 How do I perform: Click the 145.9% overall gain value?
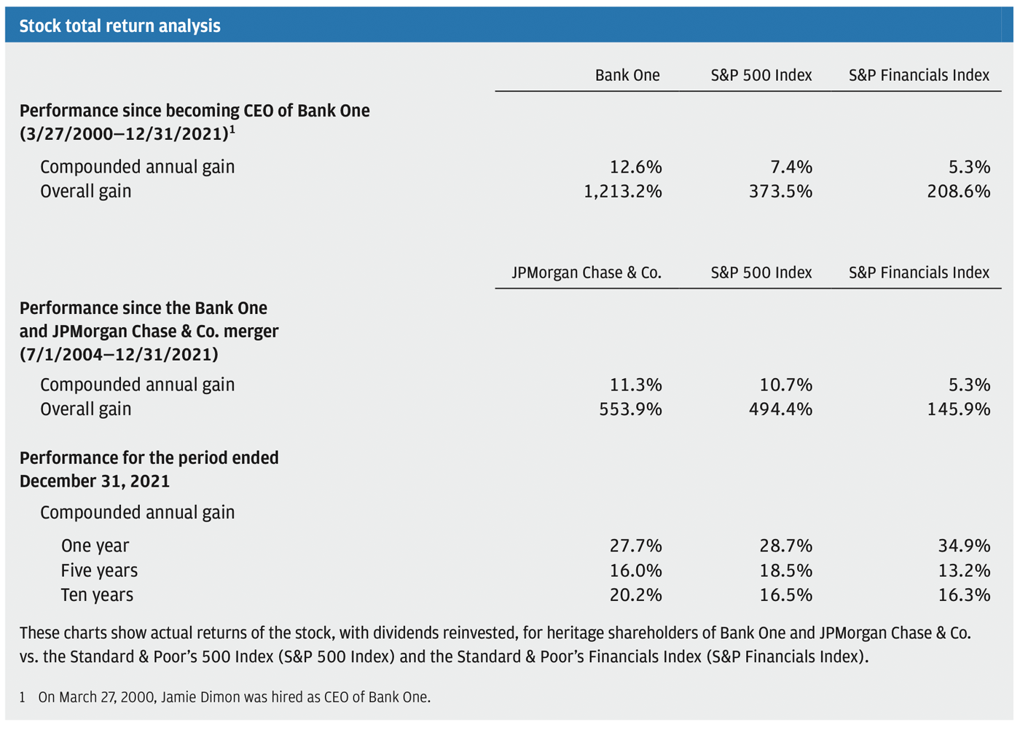click(958, 409)
